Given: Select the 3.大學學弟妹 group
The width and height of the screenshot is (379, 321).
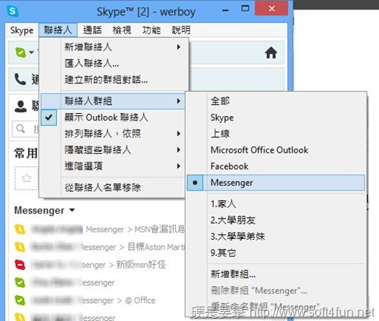Looking at the screenshot, I should pyautogui.click(x=276, y=237).
